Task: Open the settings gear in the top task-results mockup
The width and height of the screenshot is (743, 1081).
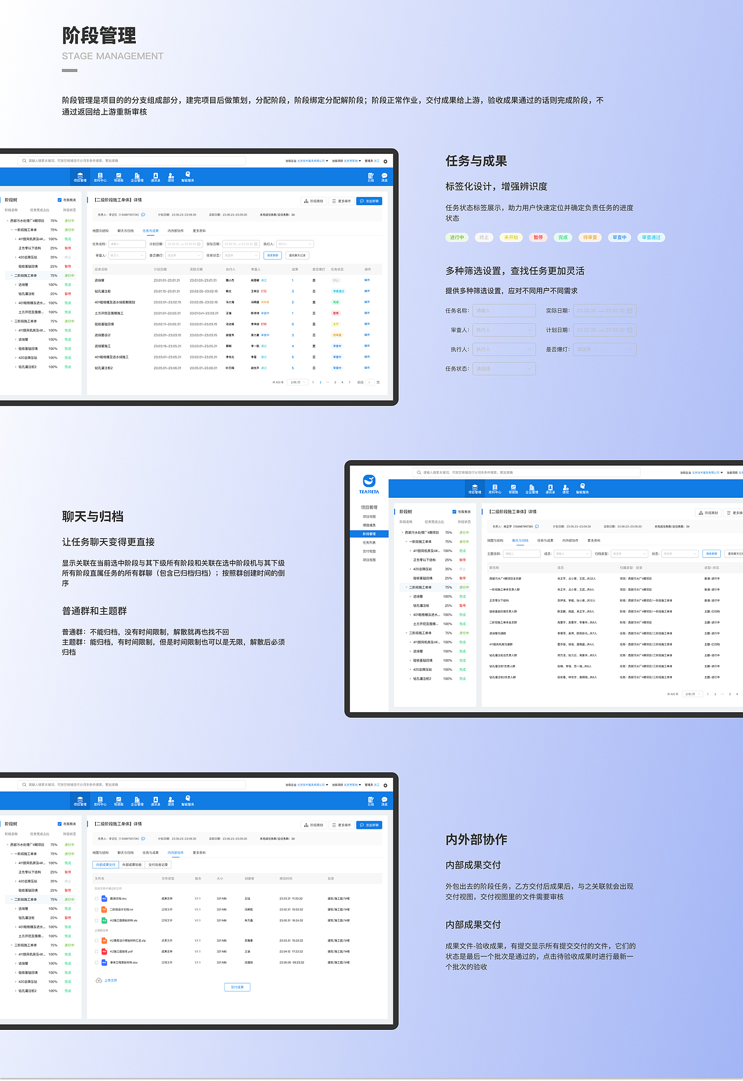Action: [x=385, y=161]
